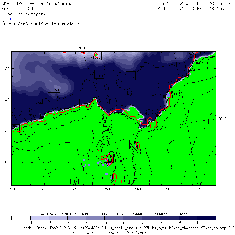Select the 80 E longitude label

[x=174, y=48]
